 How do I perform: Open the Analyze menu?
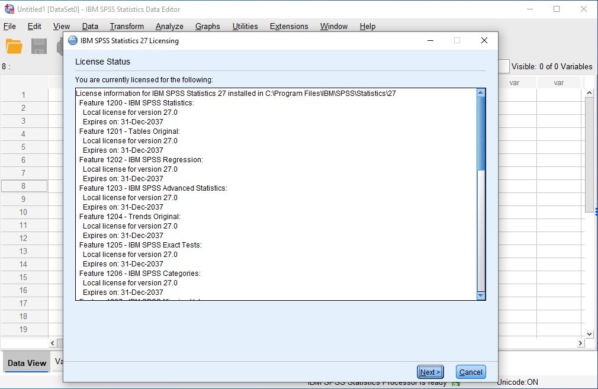click(169, 26)
